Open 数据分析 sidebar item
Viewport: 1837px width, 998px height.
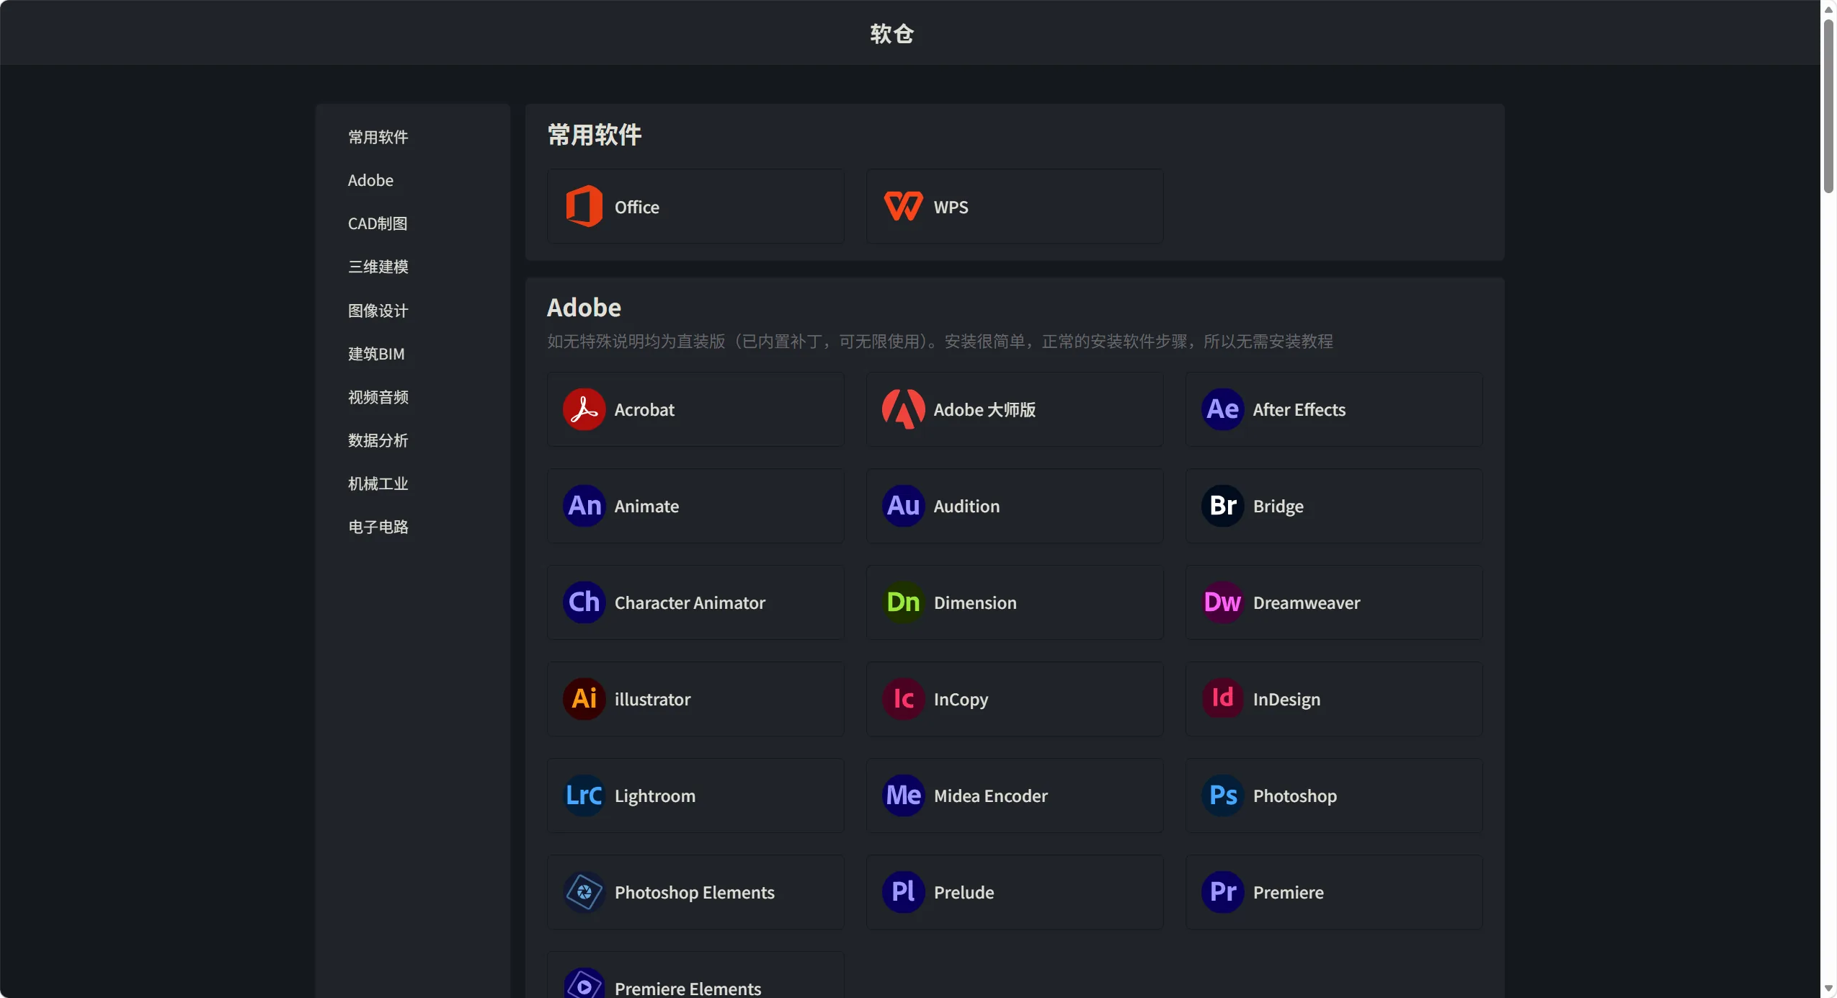pos(378,440)
